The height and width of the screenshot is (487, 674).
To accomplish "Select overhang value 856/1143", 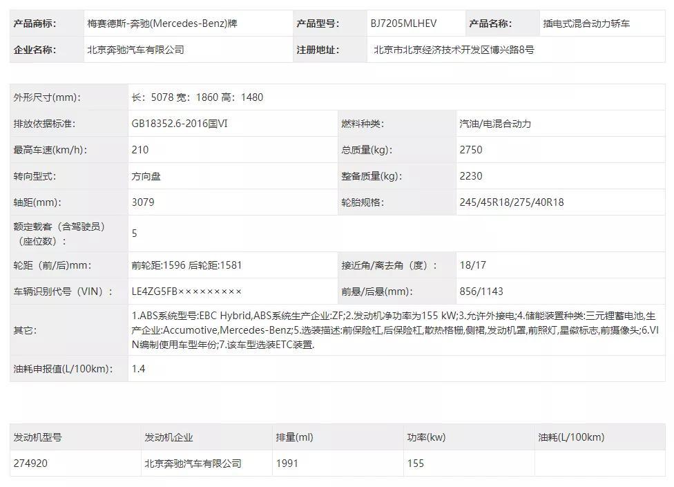I will (481, 292).
